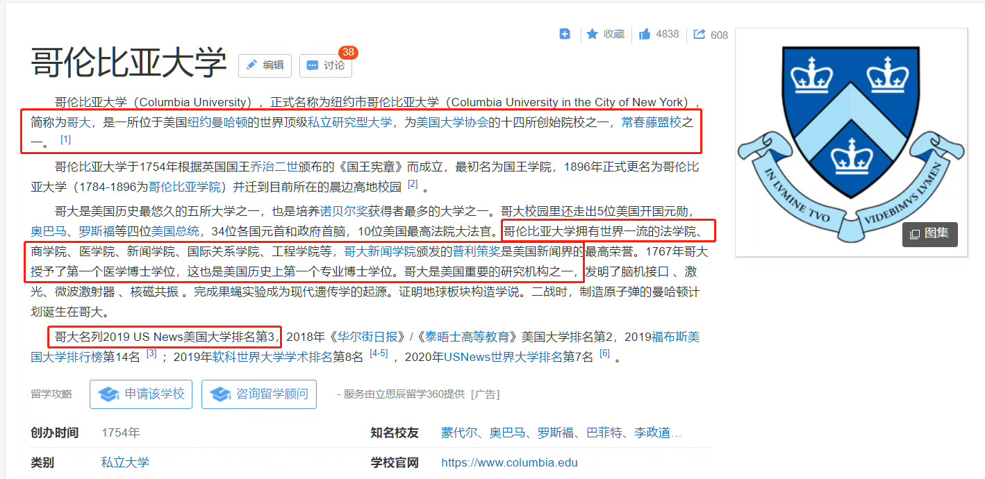985x479 pixels.
Task: Open https://www.columbia.edu website link
Action: (x=509, y=462)
